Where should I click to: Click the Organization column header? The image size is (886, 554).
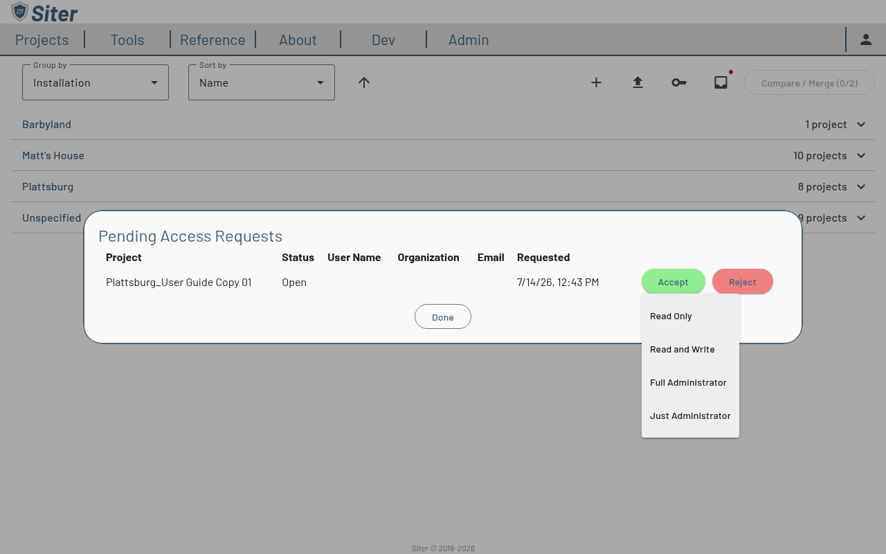(x=428, y=258)
